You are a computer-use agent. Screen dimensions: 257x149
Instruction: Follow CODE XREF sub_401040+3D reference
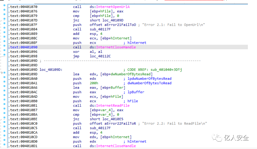pyautogui.click(x=166, y=70)
